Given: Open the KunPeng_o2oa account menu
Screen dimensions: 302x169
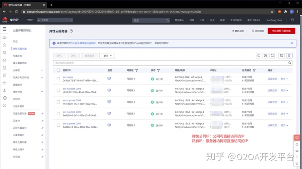Looking at the screenshot, I should tap(274, 20).
